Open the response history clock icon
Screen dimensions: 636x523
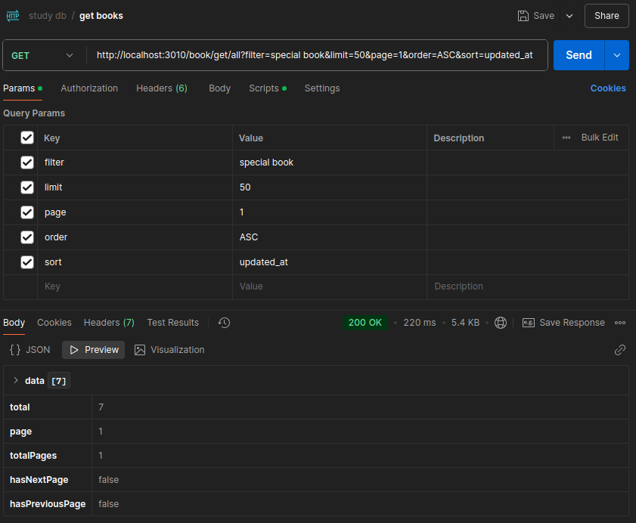point(224,323)
